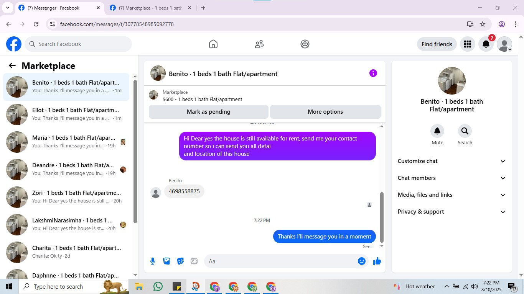
Task: Open the account profile picture menu
Action: click(x=504, y=44)
